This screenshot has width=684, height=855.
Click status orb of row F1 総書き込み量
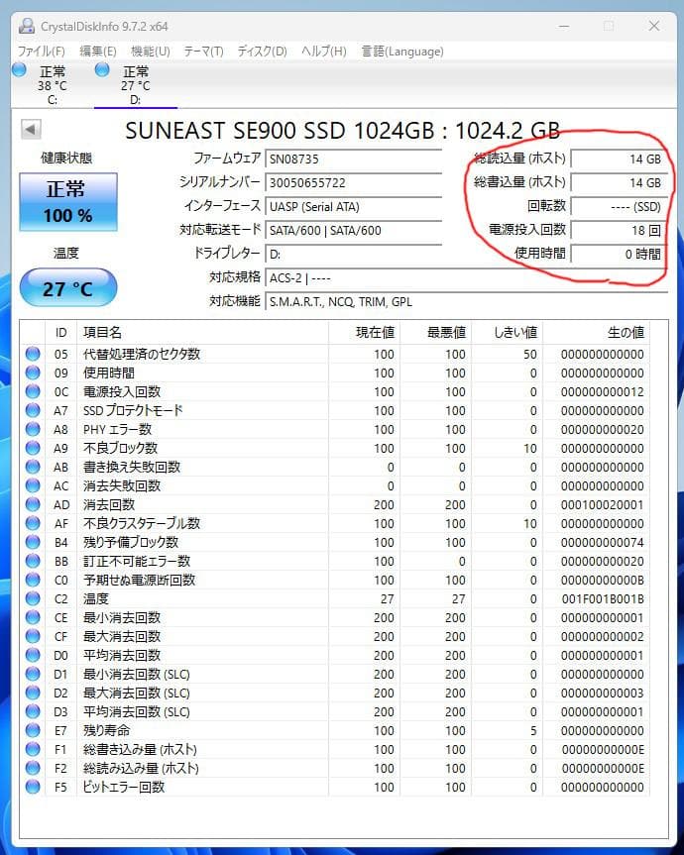pos(33,749)
